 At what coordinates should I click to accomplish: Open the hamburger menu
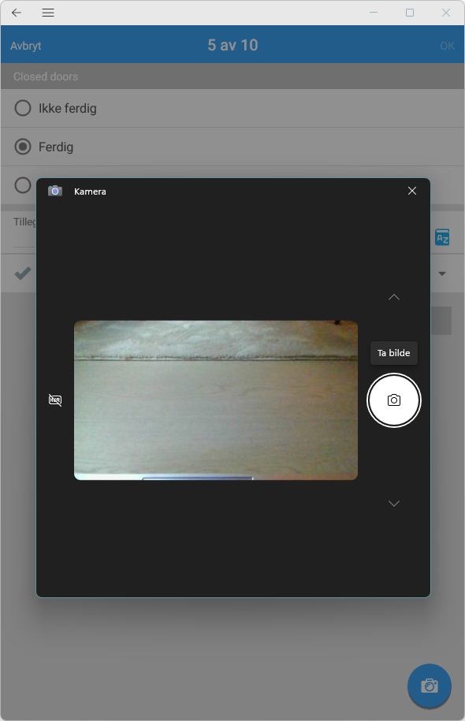tap(48, 13)
